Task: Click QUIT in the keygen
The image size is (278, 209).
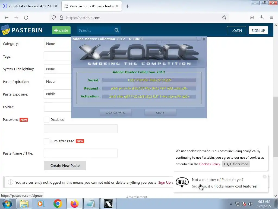Action: pyautogui.click(x=160, y=113)
